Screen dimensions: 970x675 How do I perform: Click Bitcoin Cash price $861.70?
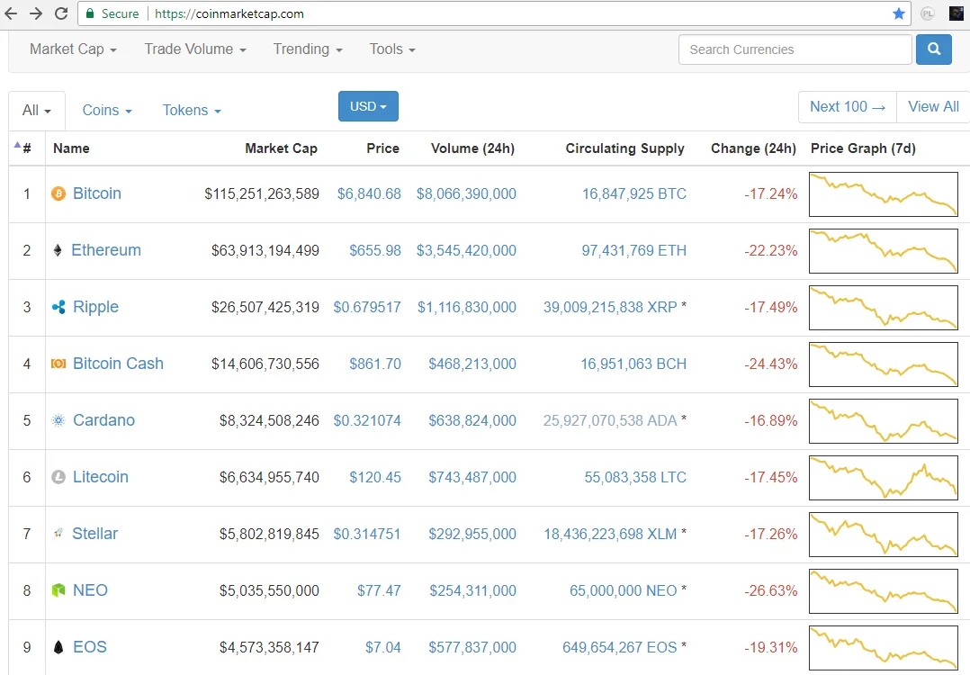375,364
